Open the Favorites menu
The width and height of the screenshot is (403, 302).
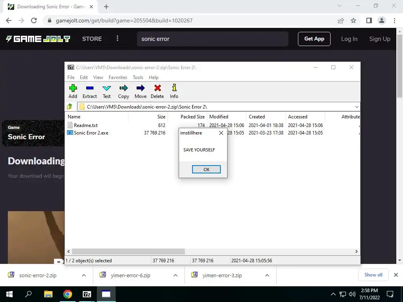(118, 77)
